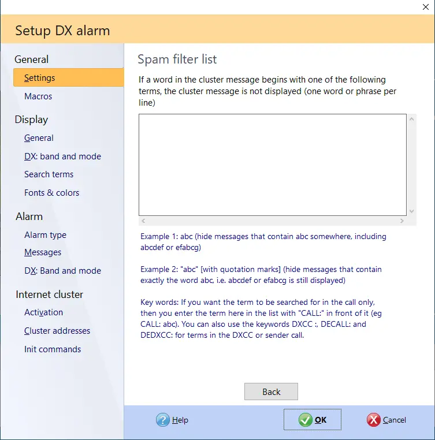Open the Init commands page

pos(53,349)
